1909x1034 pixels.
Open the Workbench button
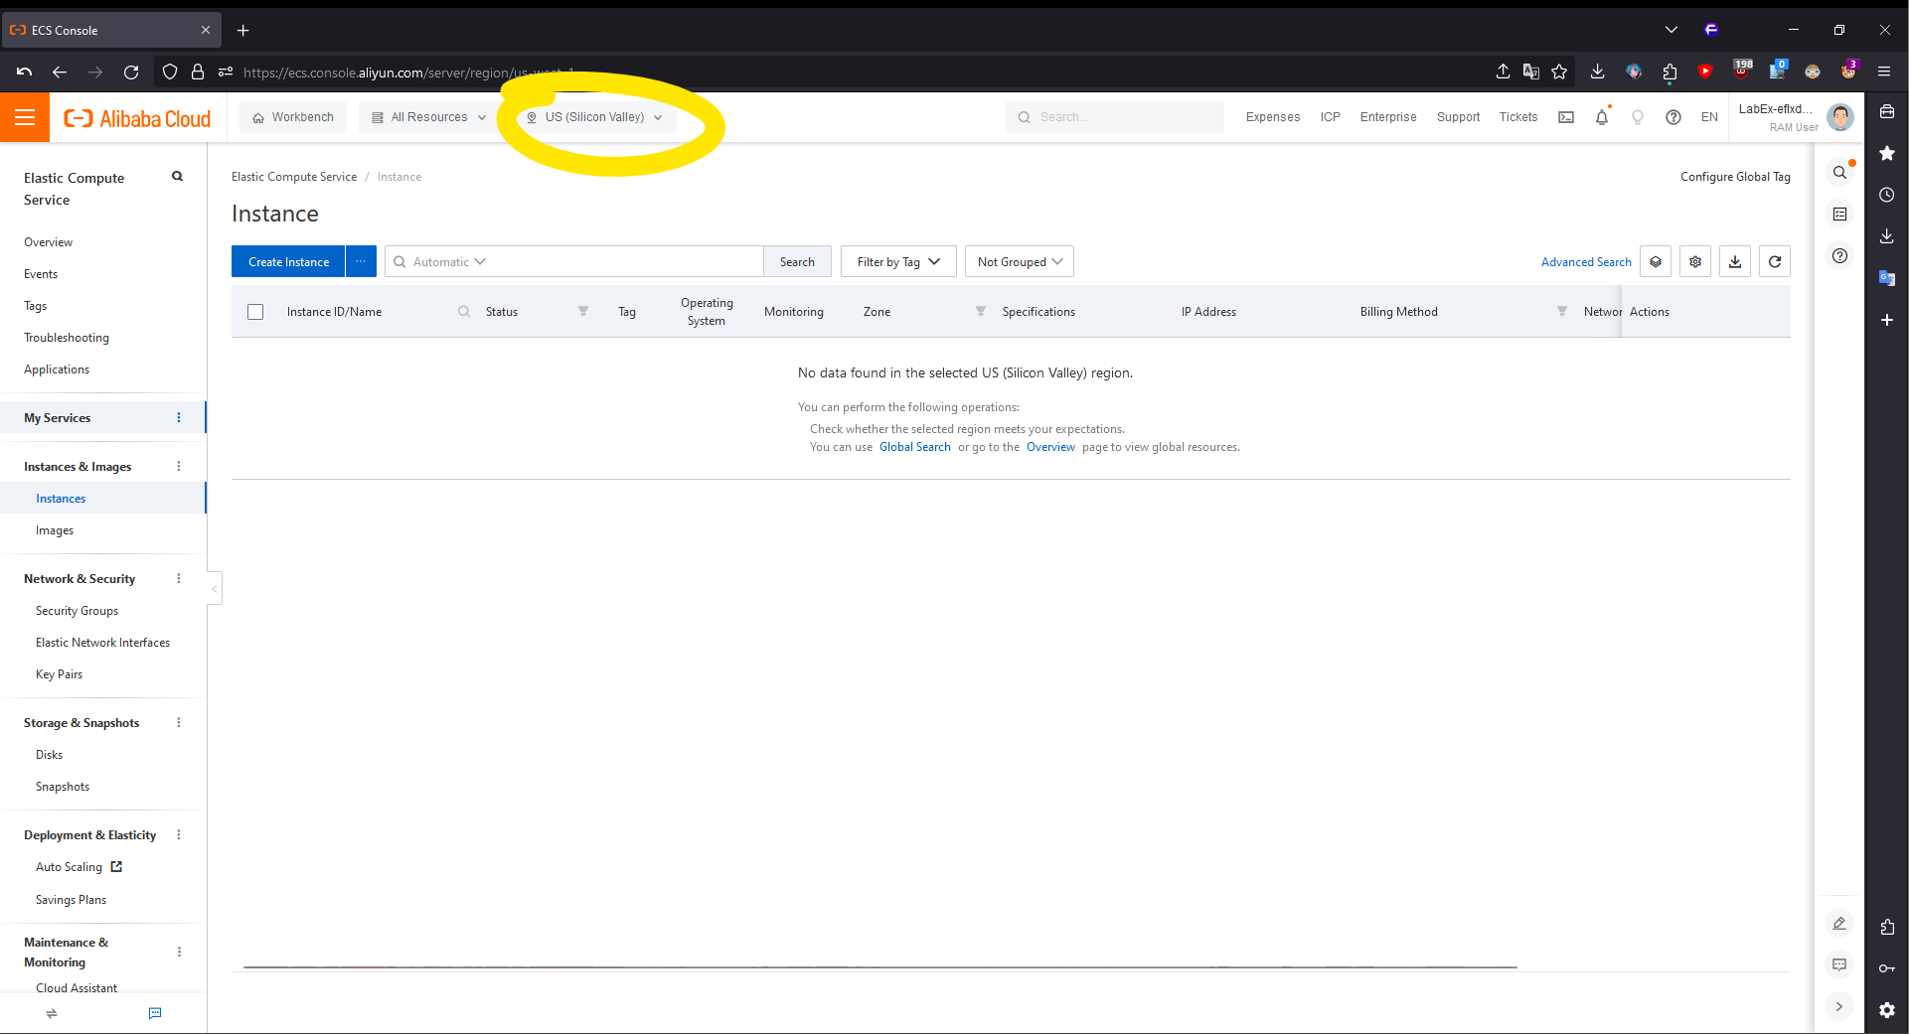tap(293, 117)
